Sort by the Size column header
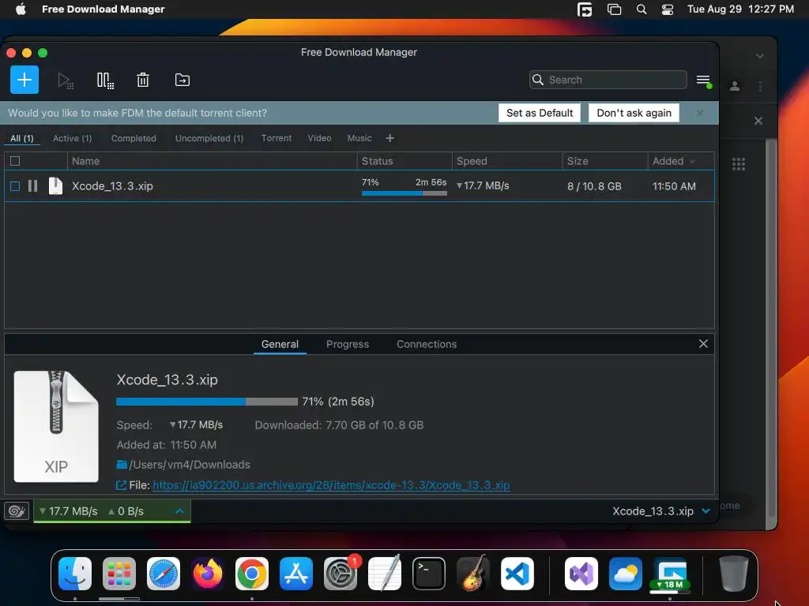Image resolution: width=809 pixels, height=606 pixels. [604, 161]
